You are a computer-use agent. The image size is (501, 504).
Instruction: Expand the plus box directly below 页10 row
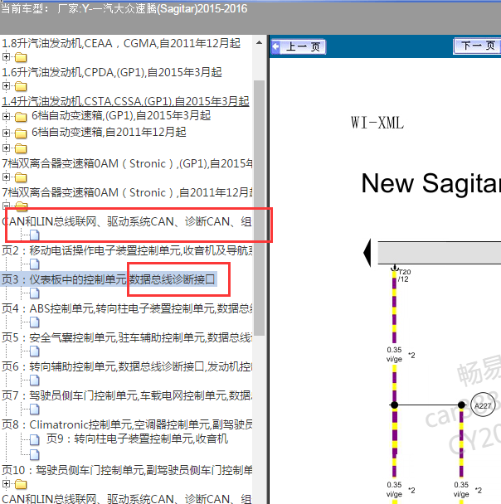coord(6,483)
